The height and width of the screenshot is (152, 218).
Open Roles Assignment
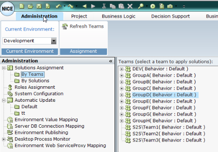pyautogui.click(x=35, y=87)
